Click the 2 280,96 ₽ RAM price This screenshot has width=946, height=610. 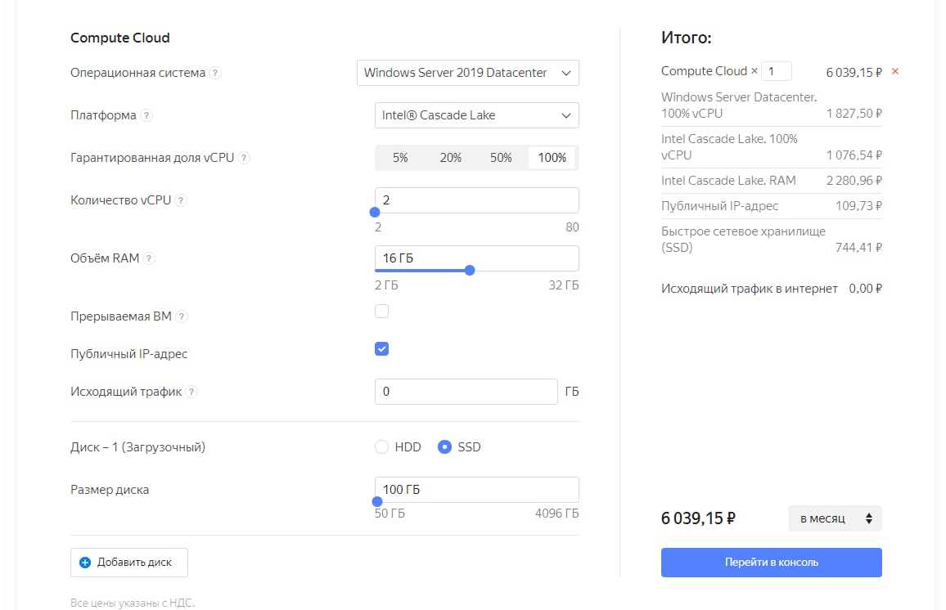[854, 180]
